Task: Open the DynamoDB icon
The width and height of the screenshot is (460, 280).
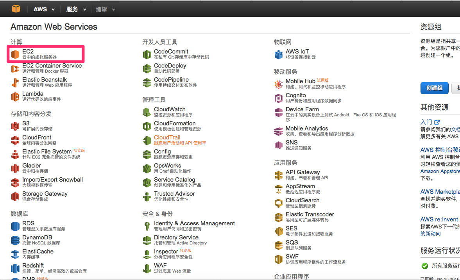Action: click(15, 240)
